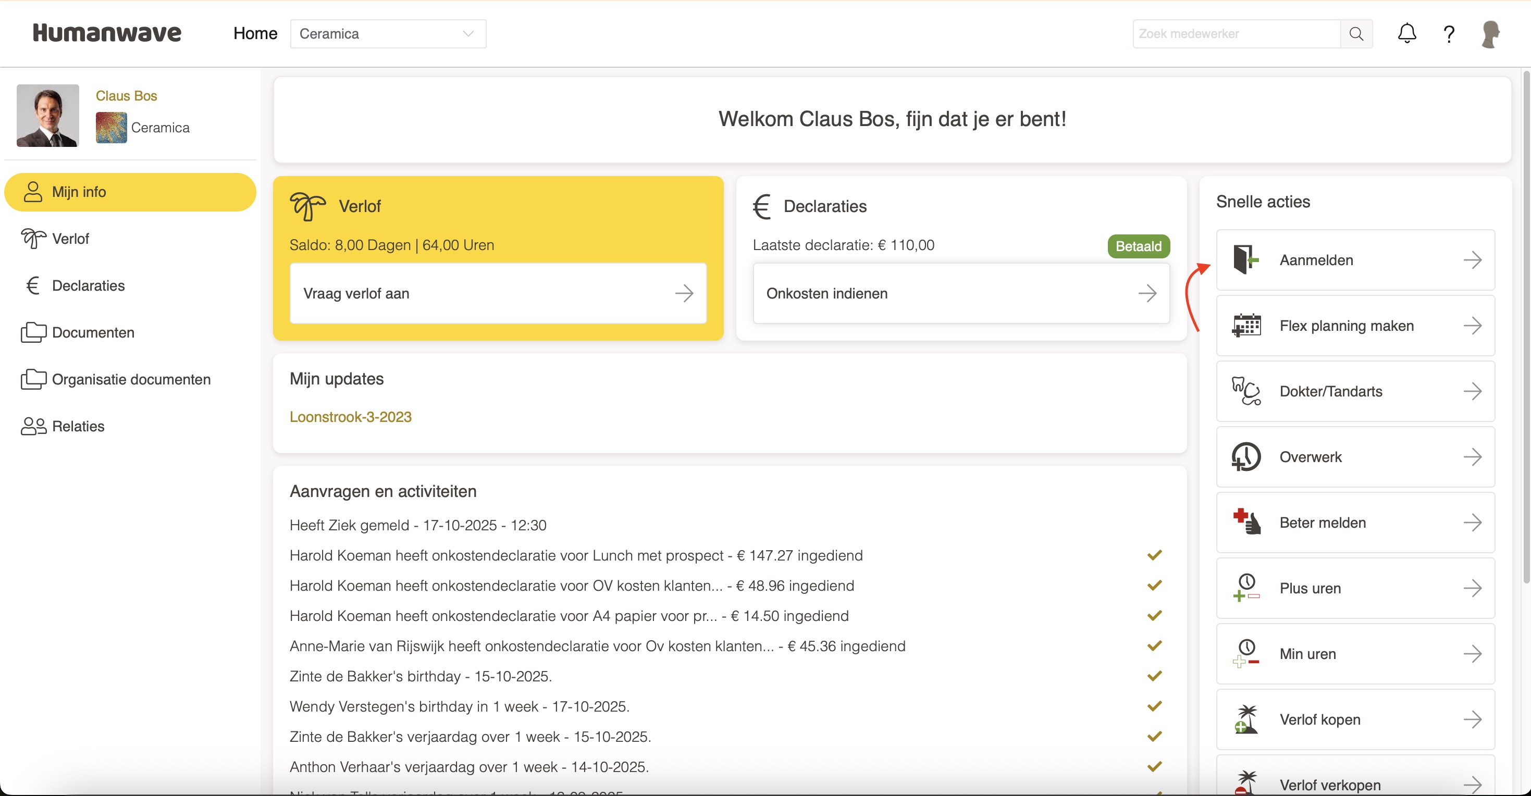Click the Flex planning calendar icon
The width and height of the screenshot is (1531, 796).
coord(1246,326)
